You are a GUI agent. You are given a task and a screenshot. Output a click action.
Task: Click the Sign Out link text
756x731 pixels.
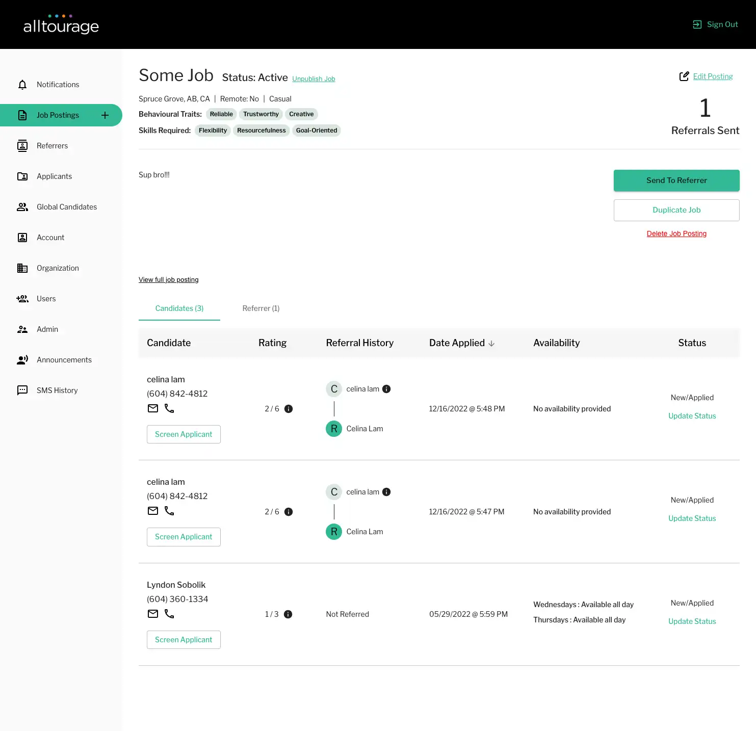722,24
